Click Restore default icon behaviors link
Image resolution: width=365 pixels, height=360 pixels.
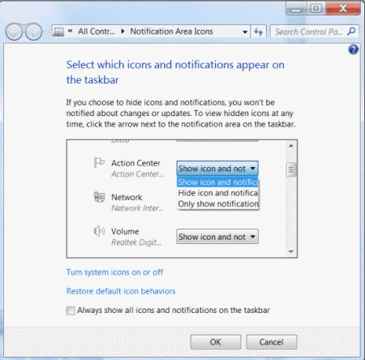click(x=121, y=291)
